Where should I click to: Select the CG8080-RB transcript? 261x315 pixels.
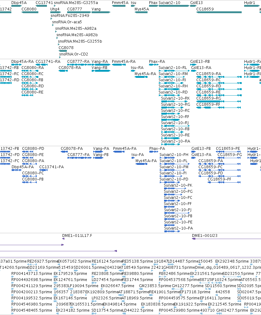pos(33,80)
